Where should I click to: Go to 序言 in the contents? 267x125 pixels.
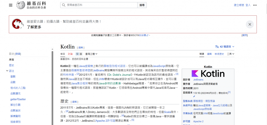(11, 60)
